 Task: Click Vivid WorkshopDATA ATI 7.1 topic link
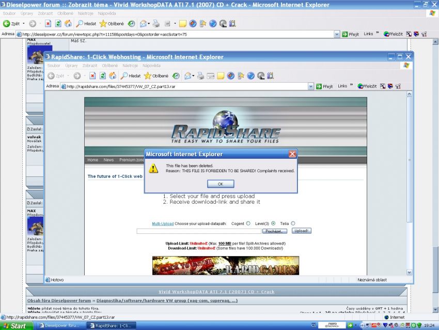[216, 292]
